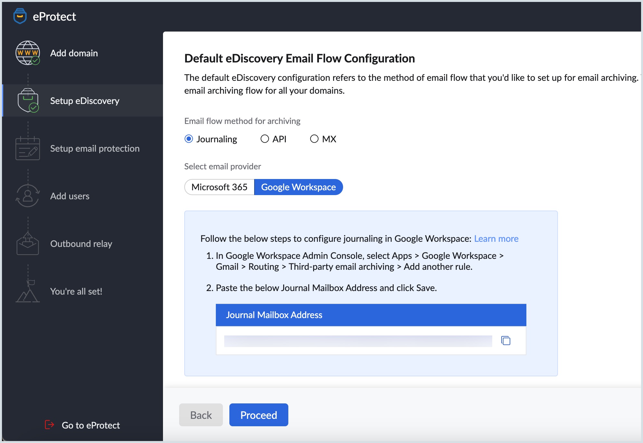Go to the Outbound relay step
This screenshot has height=443, width=643.
[81, 244]
